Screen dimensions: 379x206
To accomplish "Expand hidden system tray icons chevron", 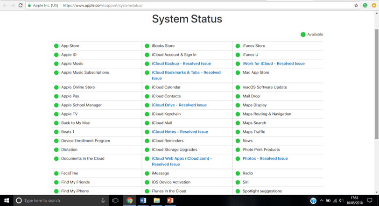I will [322, 200].
